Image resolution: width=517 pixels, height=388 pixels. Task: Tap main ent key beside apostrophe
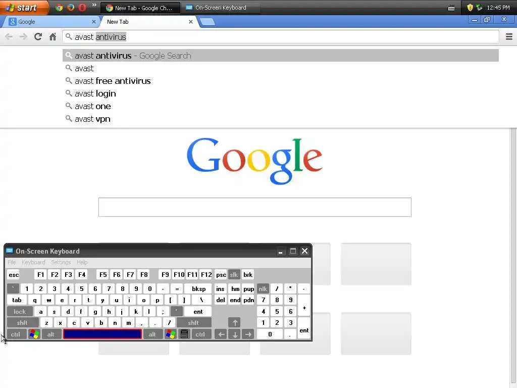coord(198,311)
